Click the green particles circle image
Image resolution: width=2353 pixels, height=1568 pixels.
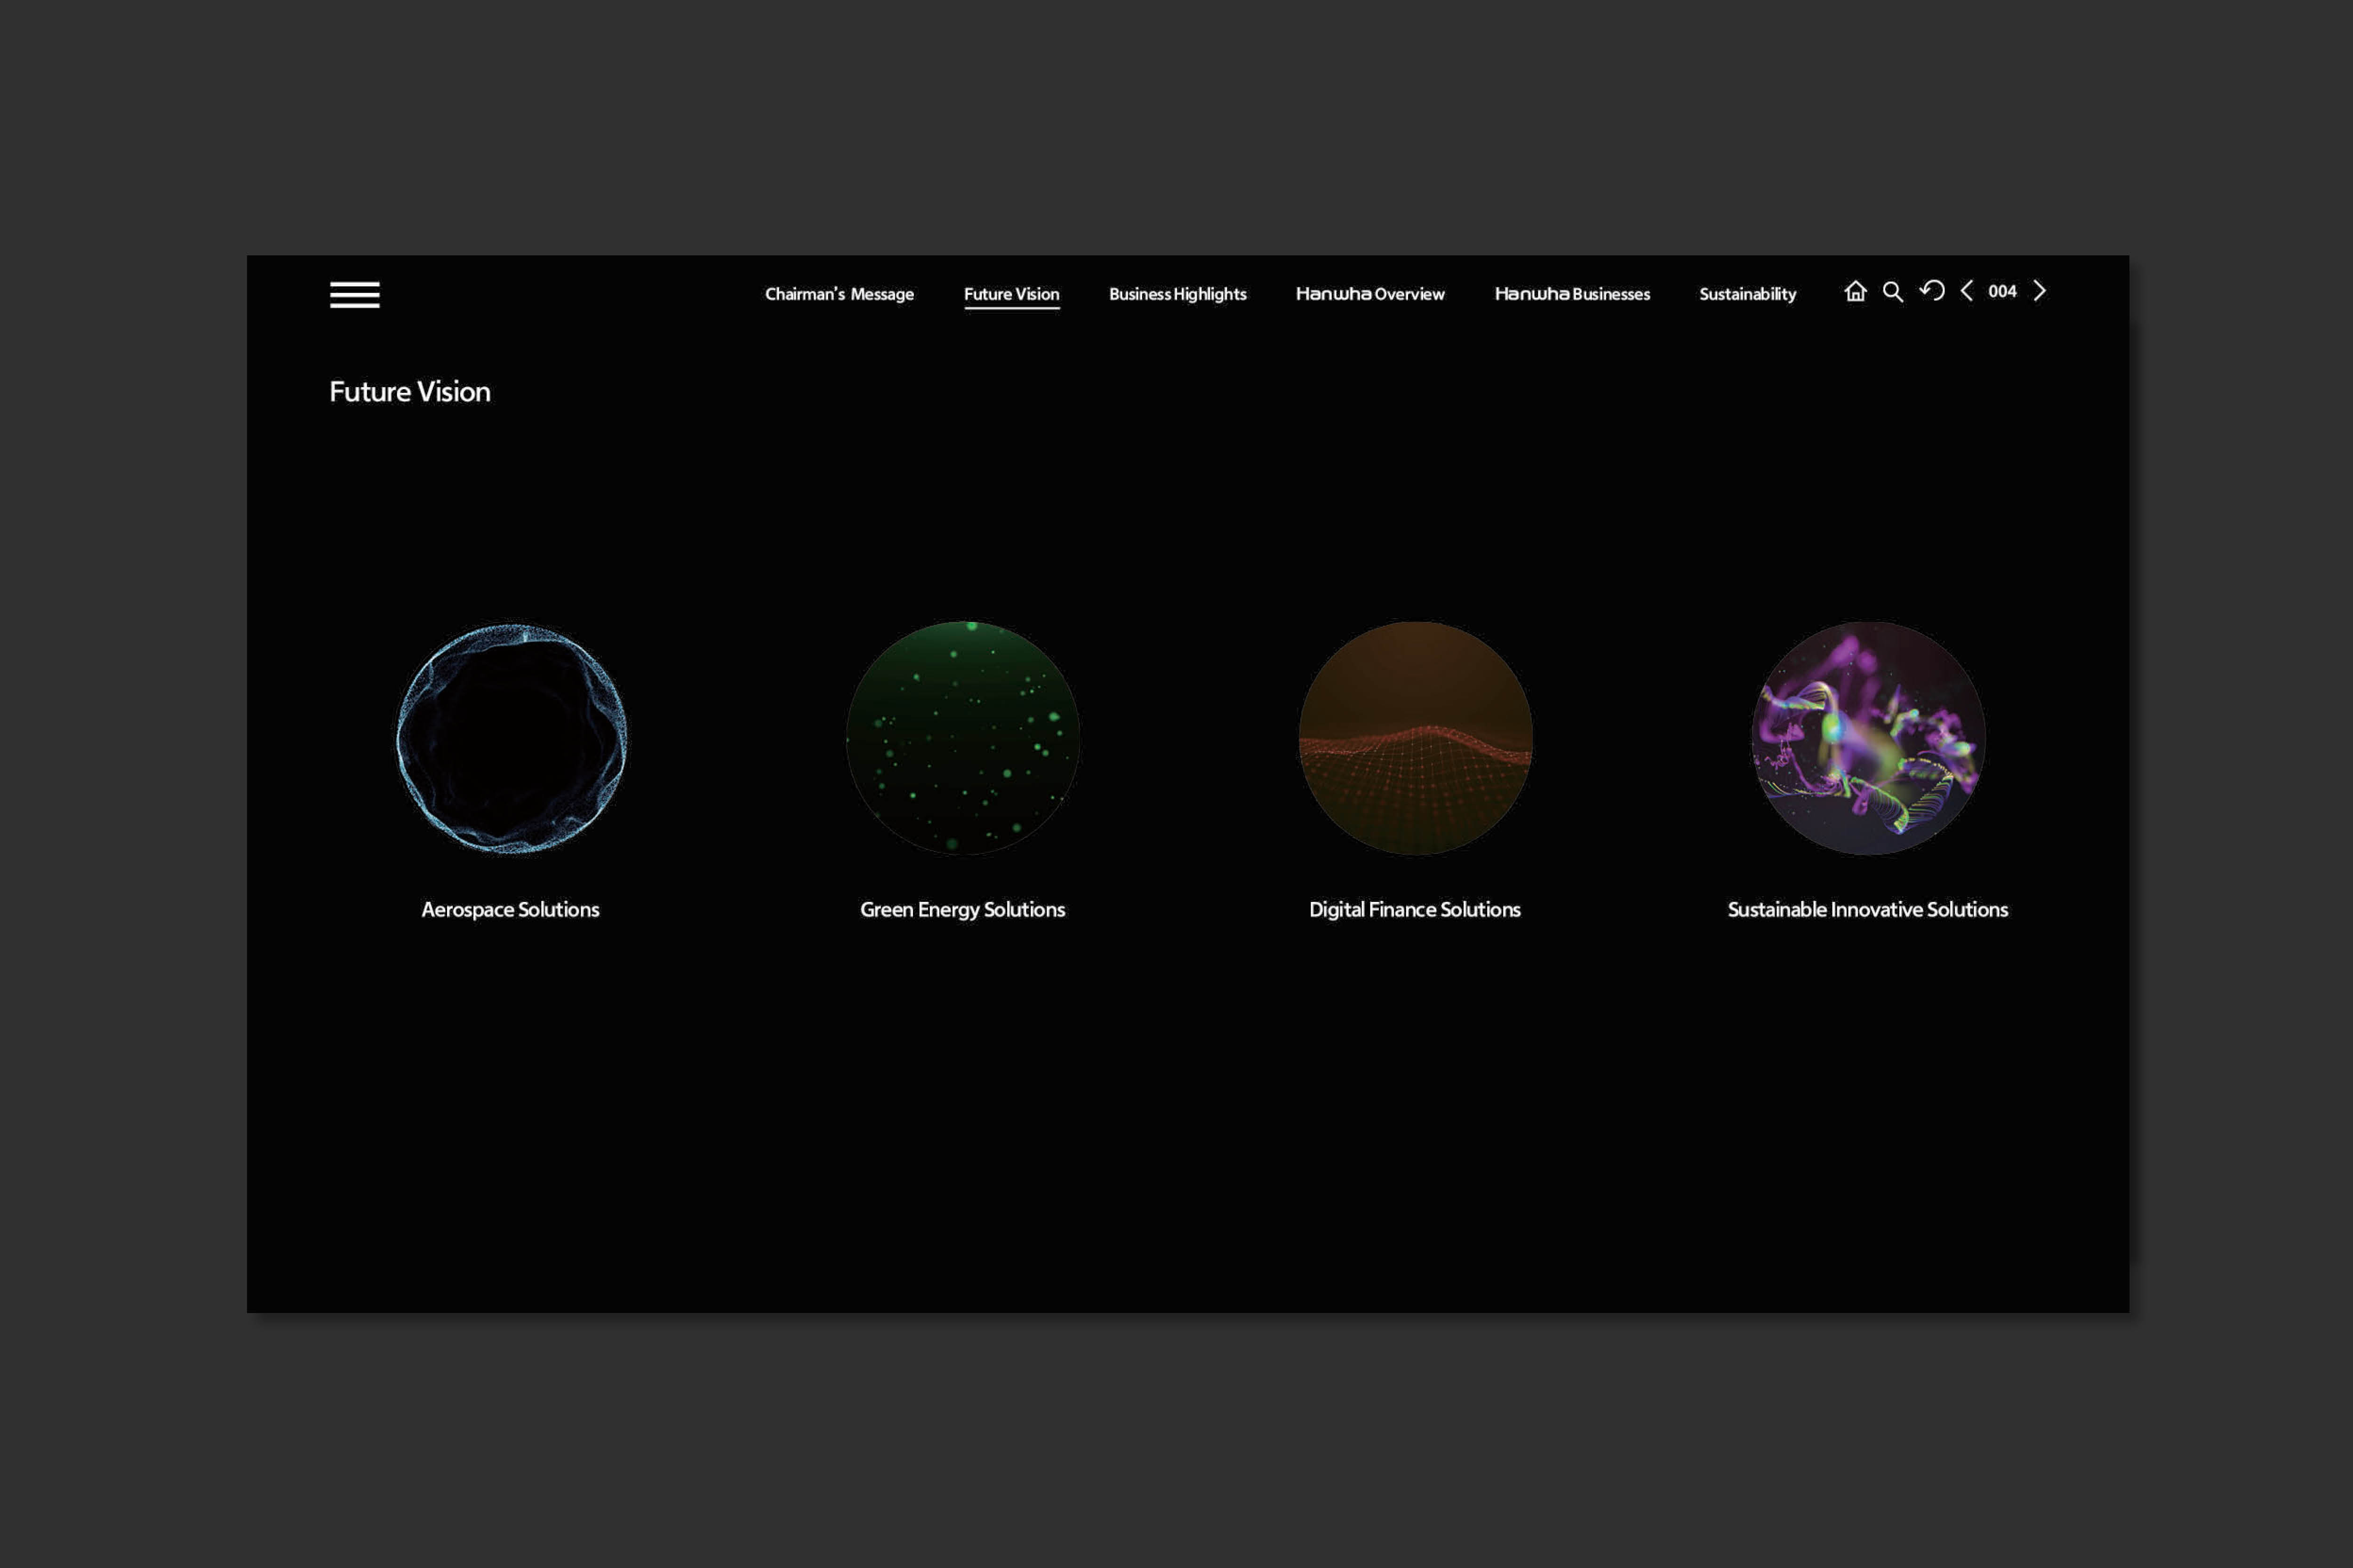click(x=962, y=738)
